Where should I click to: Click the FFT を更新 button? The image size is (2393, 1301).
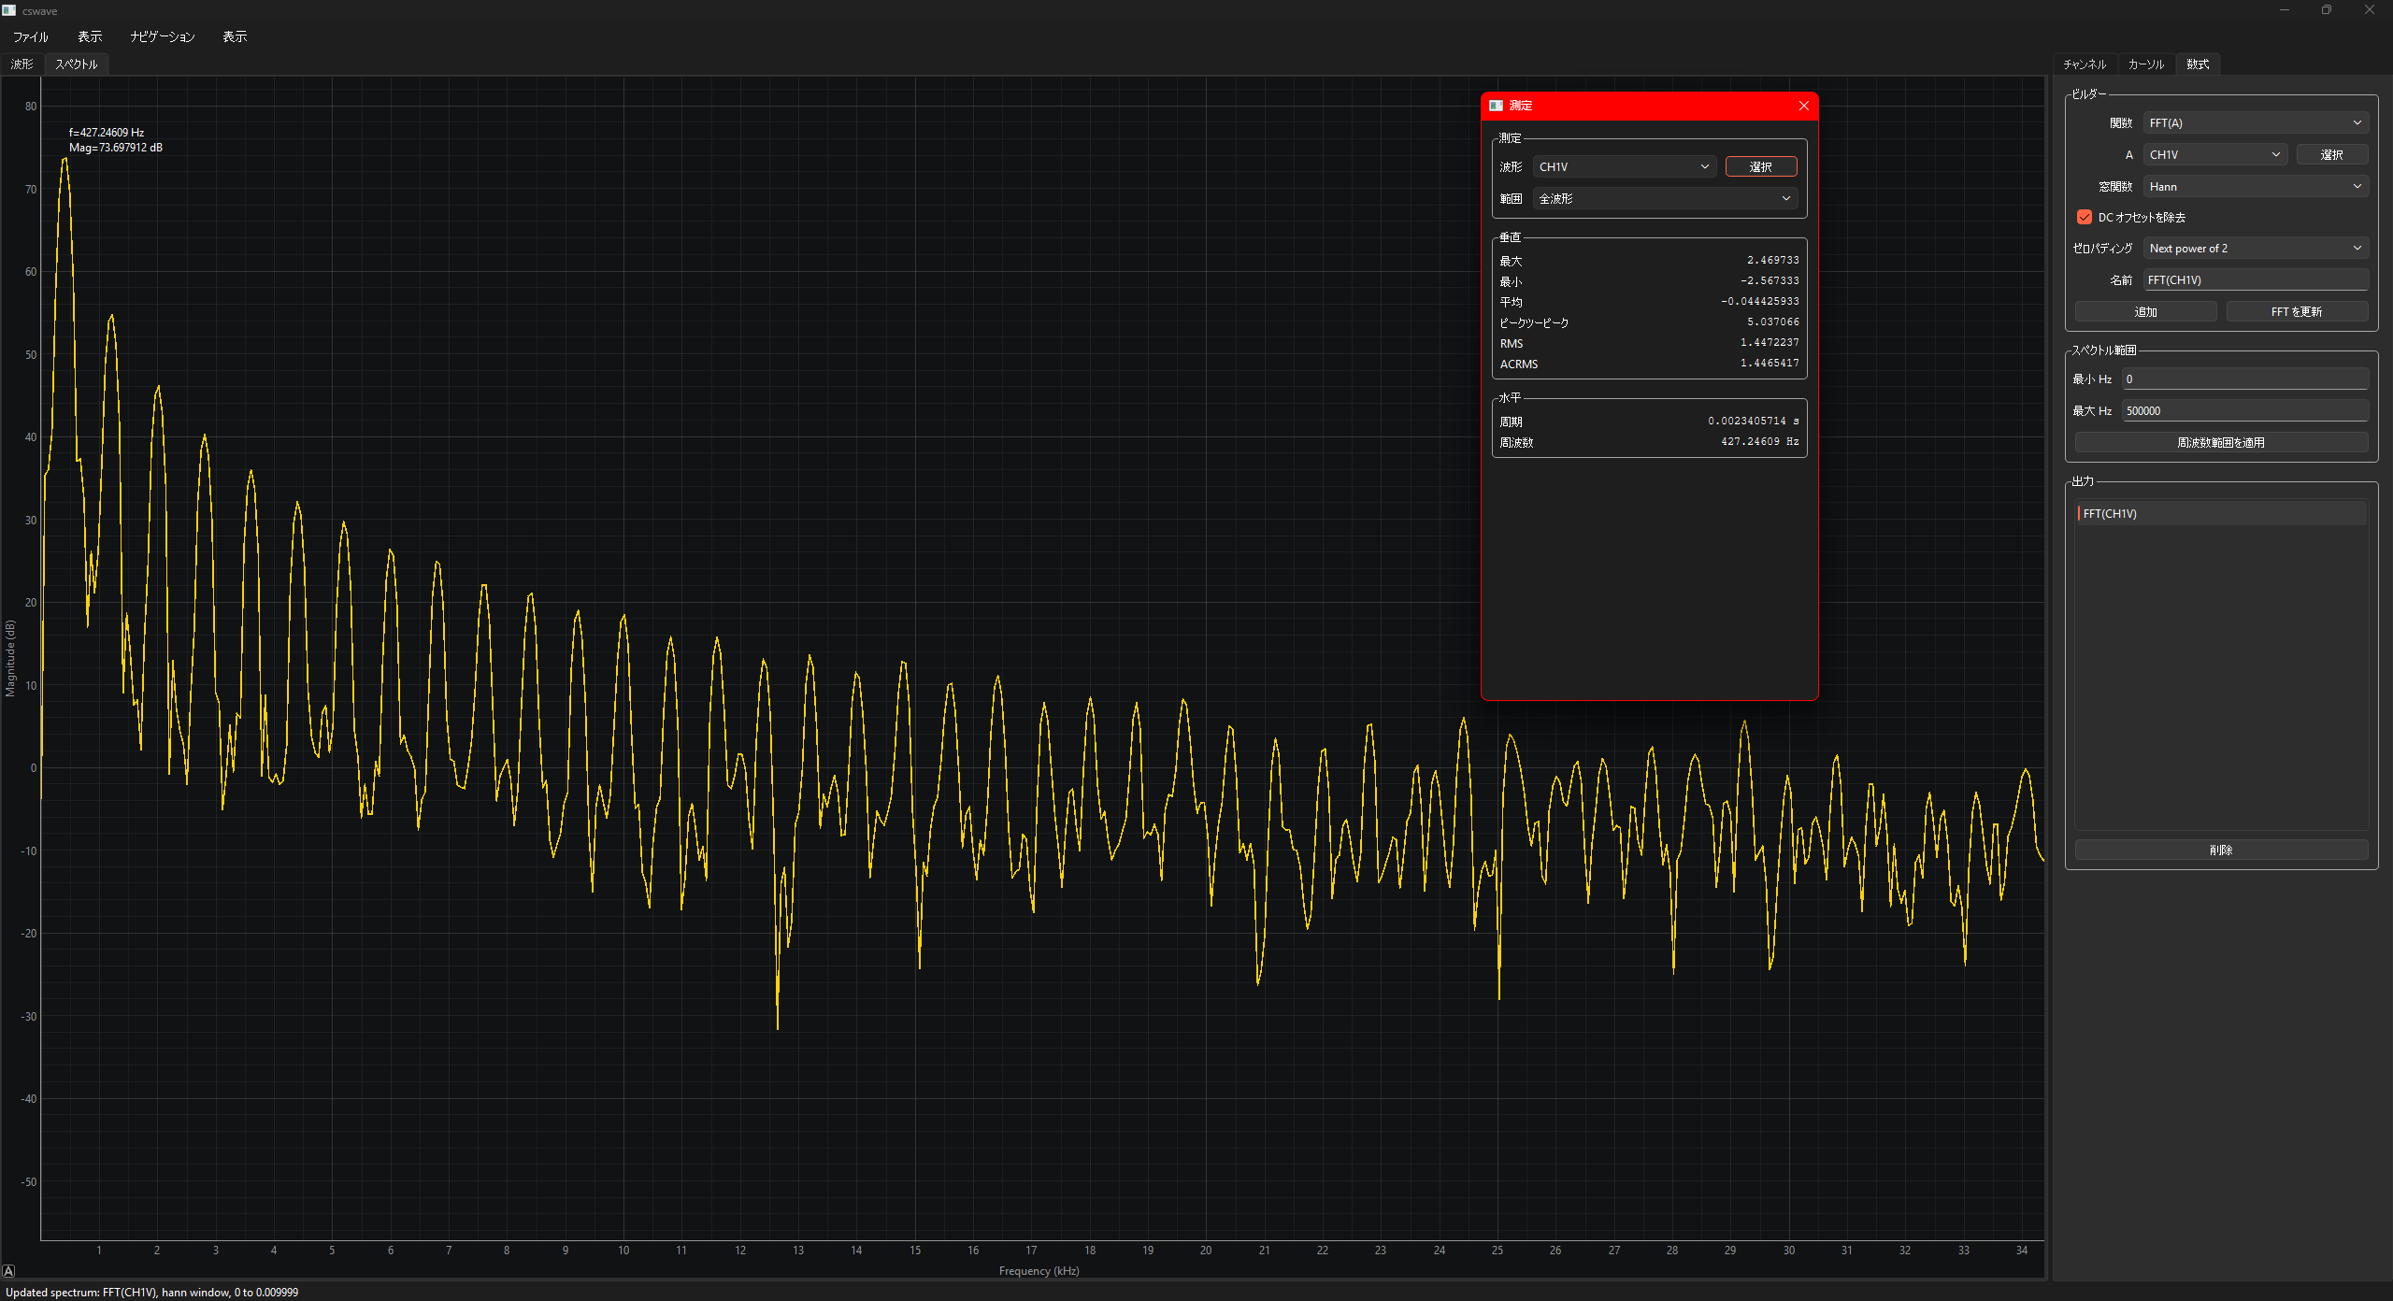[2297, 311]
